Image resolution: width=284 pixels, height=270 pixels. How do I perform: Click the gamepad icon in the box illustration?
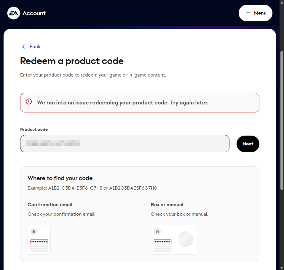[157, 232]
